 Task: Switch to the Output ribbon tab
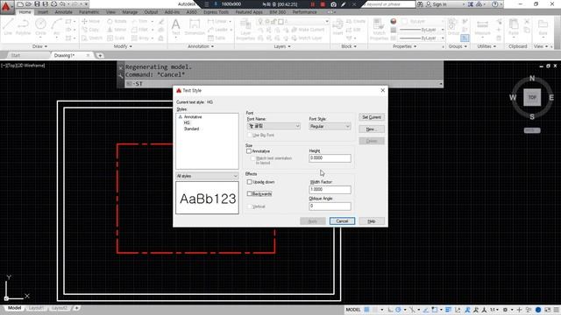(151, 12)
